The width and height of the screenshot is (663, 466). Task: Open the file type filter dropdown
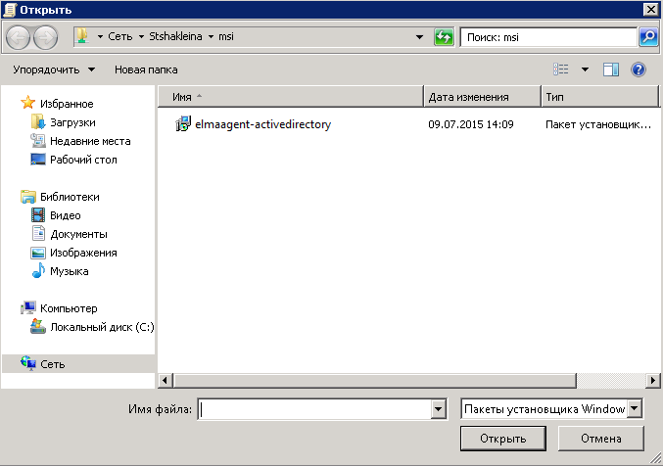635,408
